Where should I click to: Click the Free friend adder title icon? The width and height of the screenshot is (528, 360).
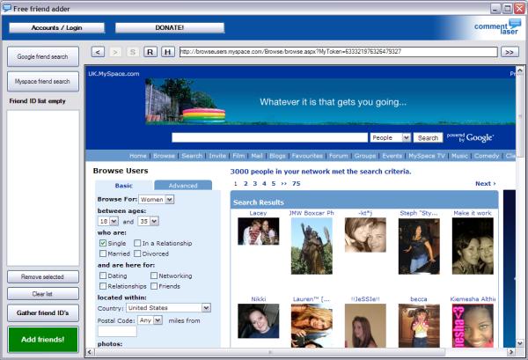click(x=6, y=8)
